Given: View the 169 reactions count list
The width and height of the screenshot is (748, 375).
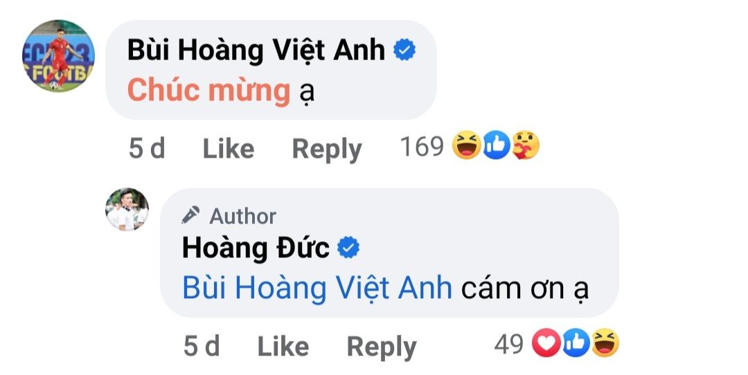Looking at the screenshot, I should tap(422, 146).
